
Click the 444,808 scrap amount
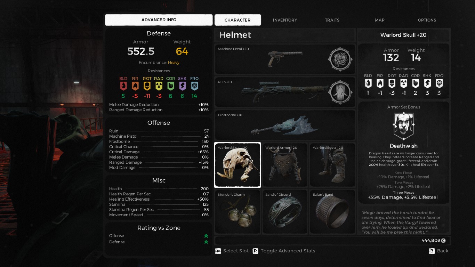[x=431, y=241]
